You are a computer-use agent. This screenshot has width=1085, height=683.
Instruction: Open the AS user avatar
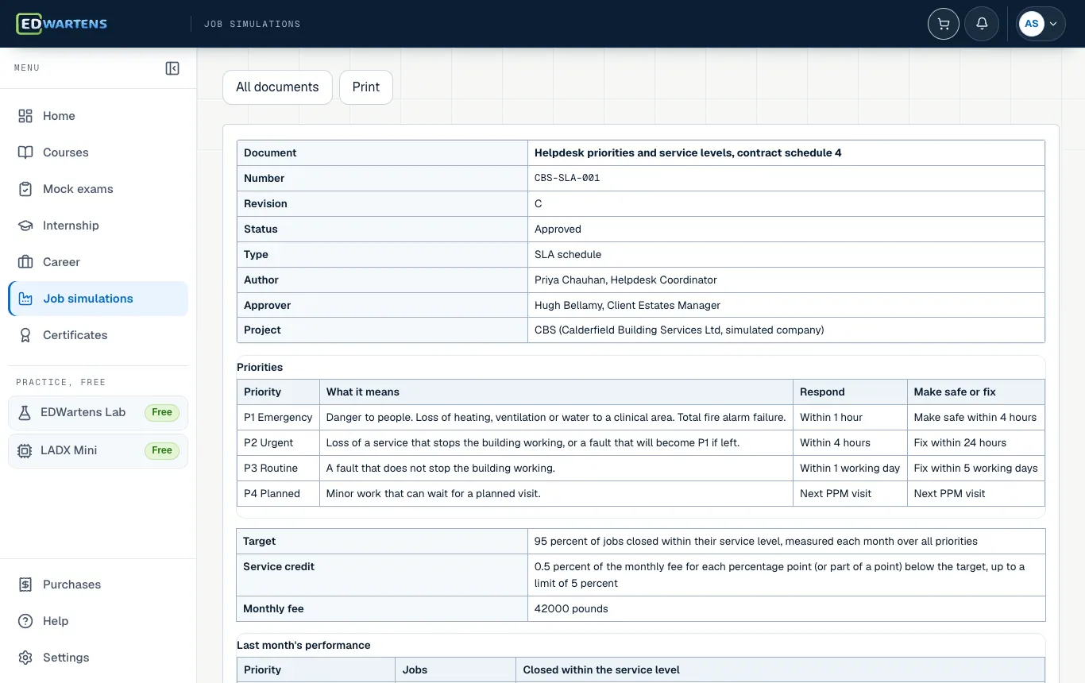coord(1032,24)
